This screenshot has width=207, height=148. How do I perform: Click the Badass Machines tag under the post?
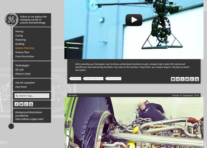coord(94,79)
